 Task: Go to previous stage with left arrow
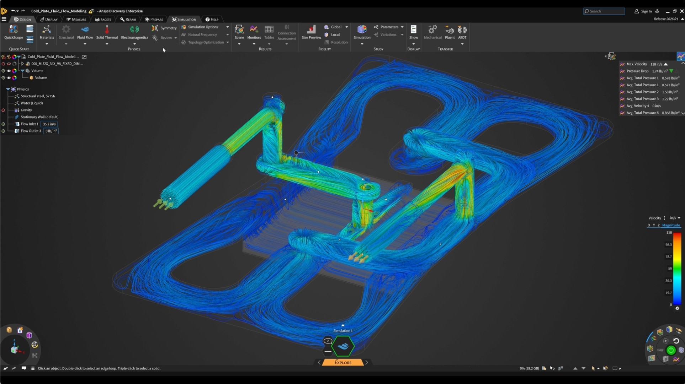pos(319,363)
